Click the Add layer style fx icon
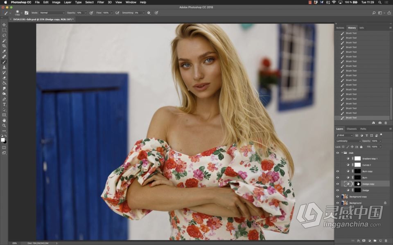 click(x=359, y=241)
